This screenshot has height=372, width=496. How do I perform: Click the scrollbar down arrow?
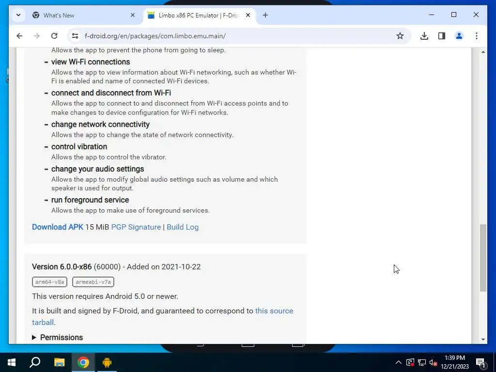coord(483,339)
